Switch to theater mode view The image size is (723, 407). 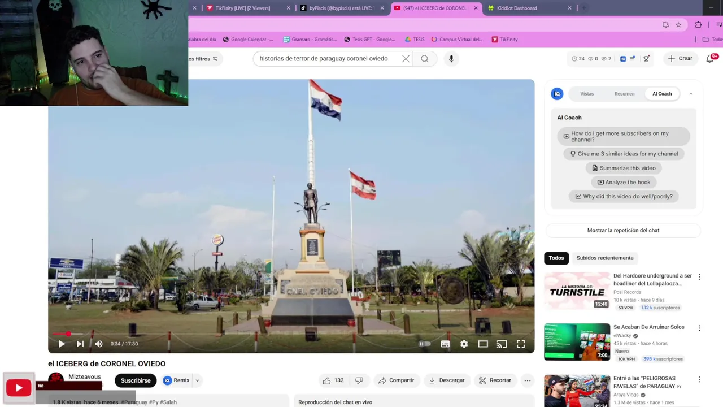[483, 344]
